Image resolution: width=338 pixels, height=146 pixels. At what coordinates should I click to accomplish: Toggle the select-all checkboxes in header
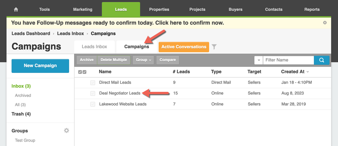82,72
